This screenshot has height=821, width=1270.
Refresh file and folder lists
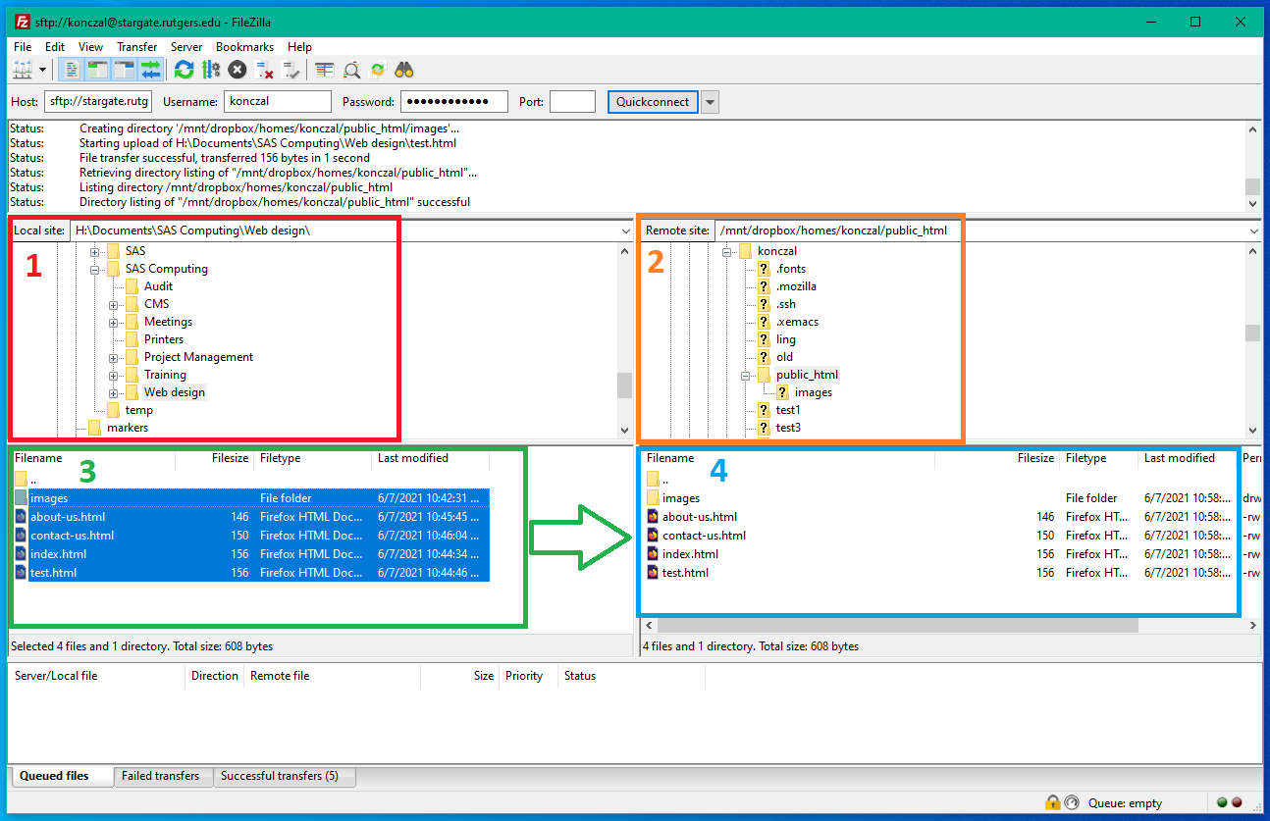pyautogui.click(x=184, y=70)
